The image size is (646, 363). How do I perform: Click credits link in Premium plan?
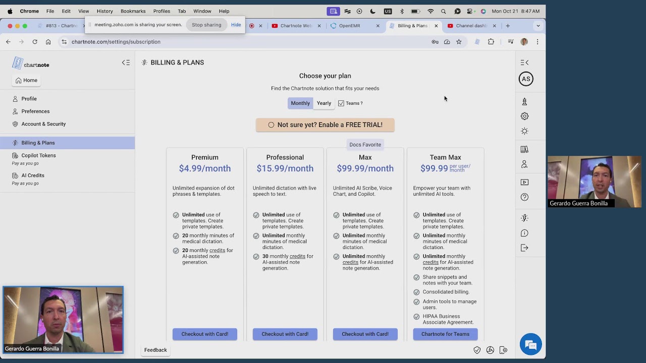(x=217, y=251)
